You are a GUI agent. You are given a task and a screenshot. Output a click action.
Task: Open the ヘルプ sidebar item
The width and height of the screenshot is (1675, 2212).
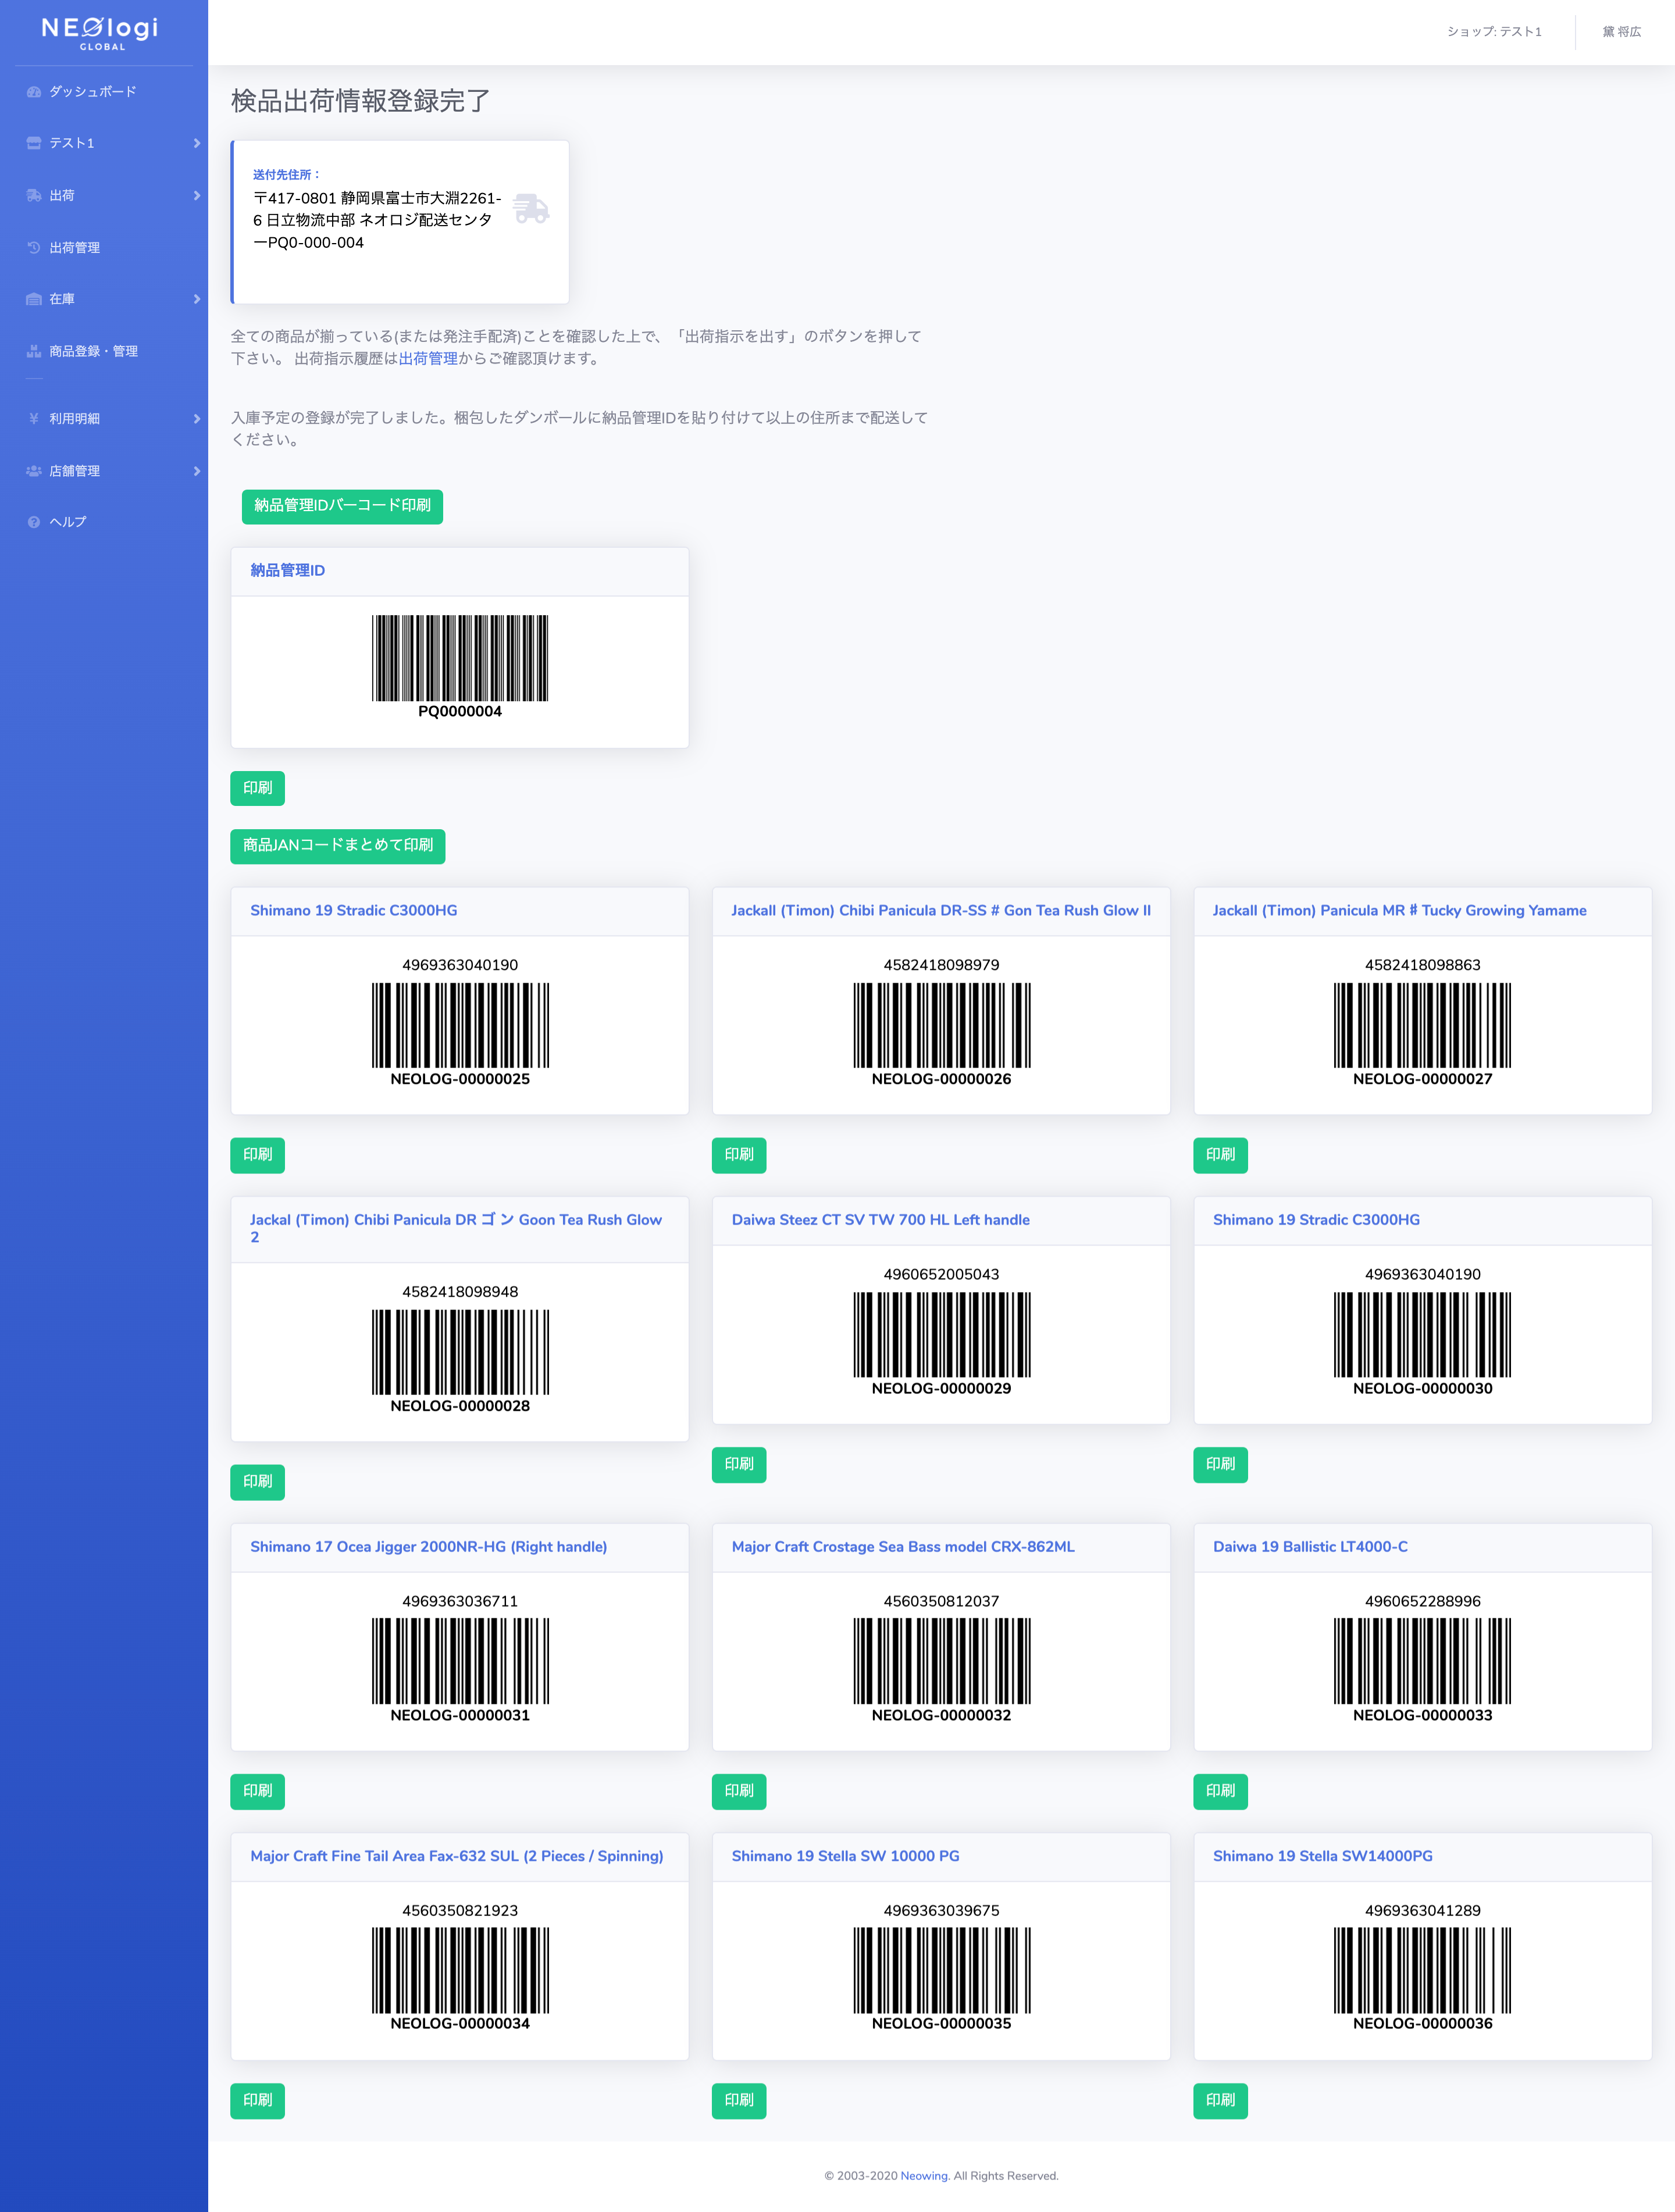[104, 522]
